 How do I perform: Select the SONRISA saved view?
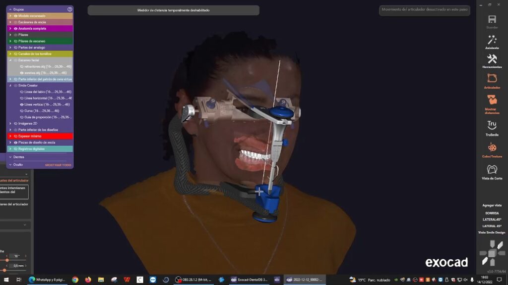point(492,213)
